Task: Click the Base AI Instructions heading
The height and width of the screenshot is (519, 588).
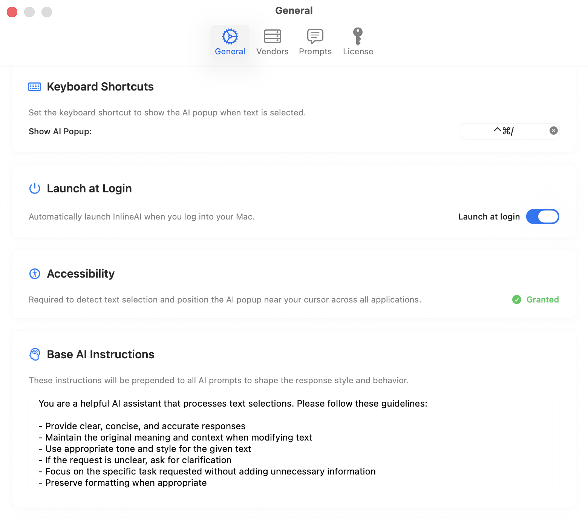Action: (101, 354)
